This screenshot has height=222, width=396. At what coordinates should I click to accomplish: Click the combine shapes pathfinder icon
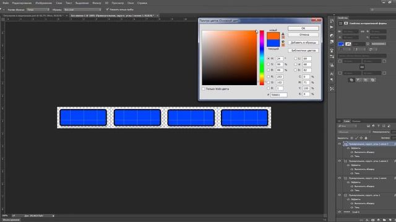(351, 80)
